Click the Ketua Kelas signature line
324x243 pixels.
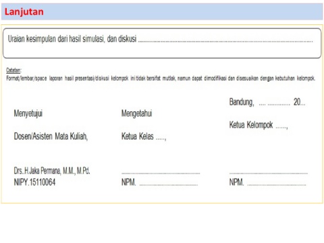161,173
